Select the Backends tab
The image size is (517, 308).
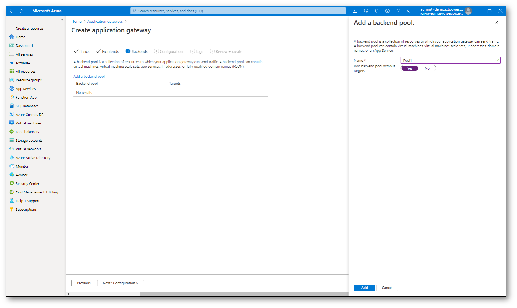[136, 51]
